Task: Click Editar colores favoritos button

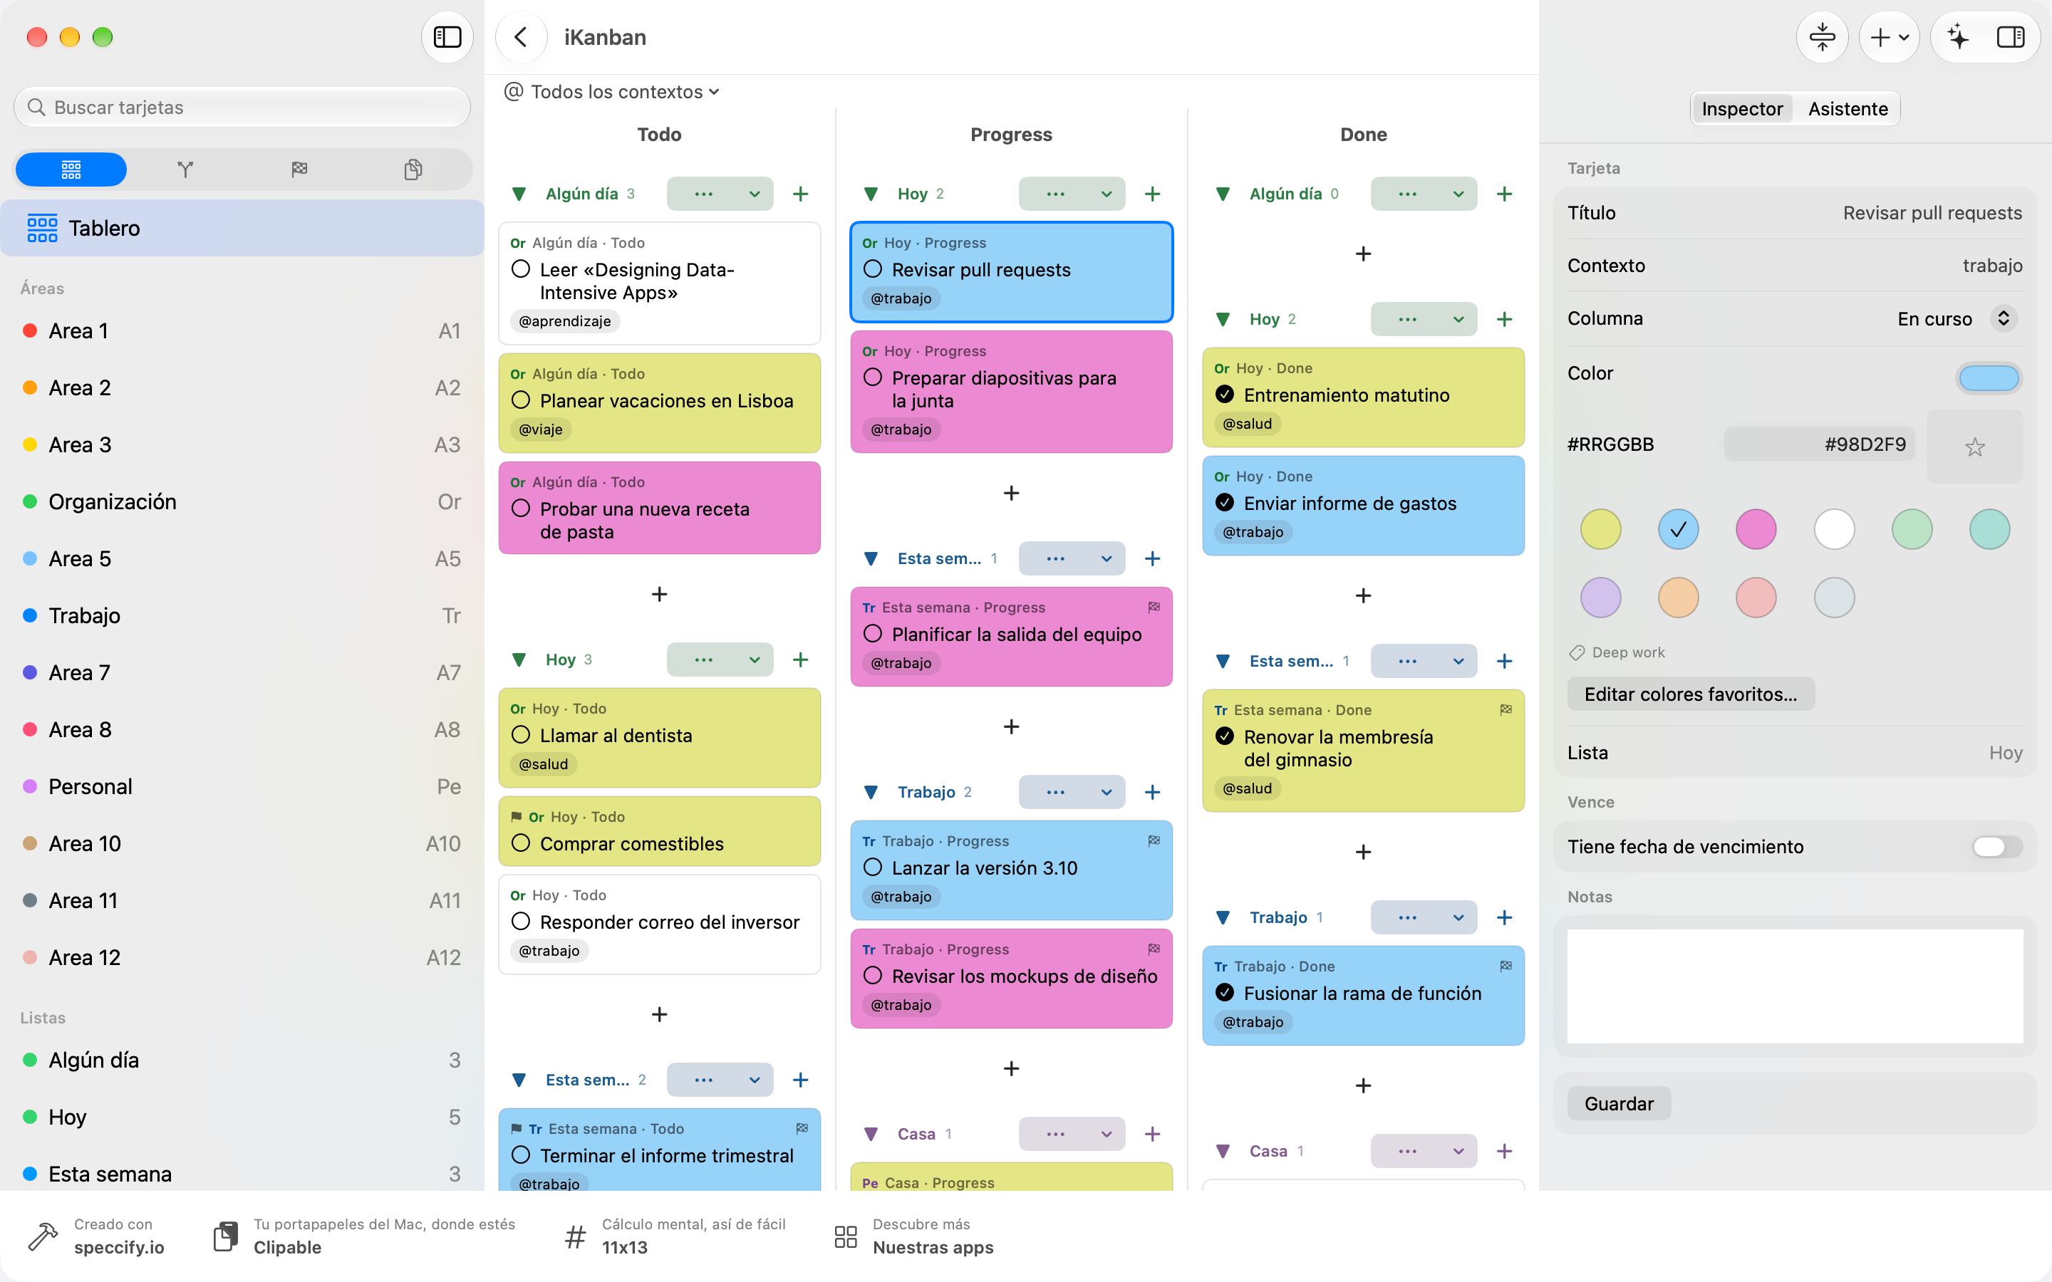Action: click(1691, 694)
